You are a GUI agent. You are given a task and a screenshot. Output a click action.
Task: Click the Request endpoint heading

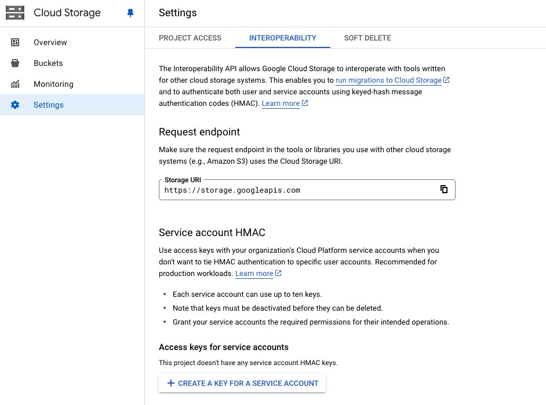click(199, 132)
